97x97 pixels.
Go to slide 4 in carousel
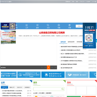pyautogui.click(x=52, y=67)
